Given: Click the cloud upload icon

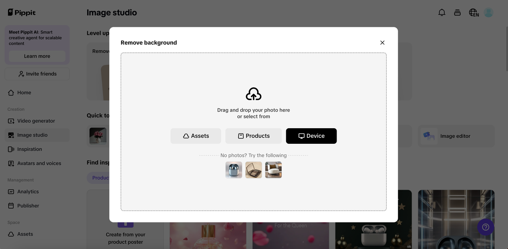Looking at the screenshot, I should 254,94.
